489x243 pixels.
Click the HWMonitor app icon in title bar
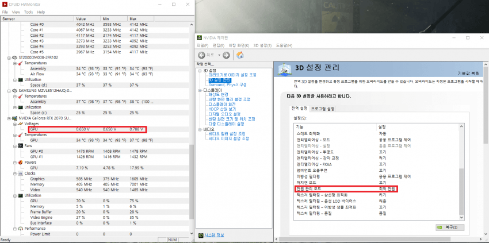[4, 5]
